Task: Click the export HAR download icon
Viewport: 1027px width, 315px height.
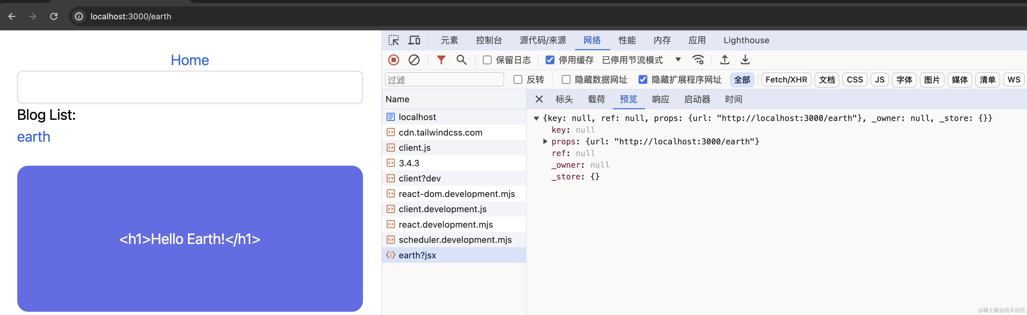Action: 745,60
